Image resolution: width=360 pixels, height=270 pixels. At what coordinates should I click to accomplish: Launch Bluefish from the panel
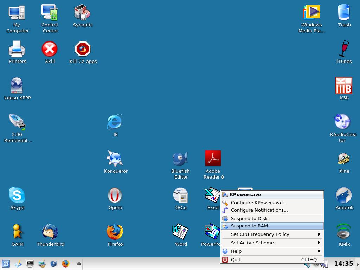tap(54, 264)
